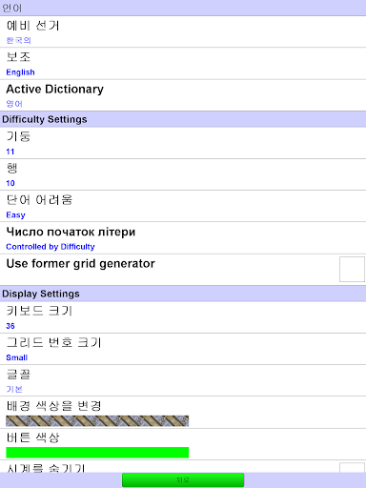The height and width of the screenshot is (488, 366).
Task: Open Число початок літери setting
Action: coord(183,238)
